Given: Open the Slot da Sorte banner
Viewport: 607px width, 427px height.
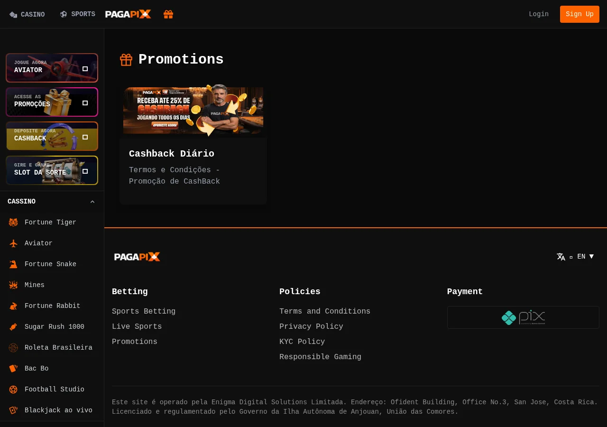Looking at the screenshot, I should [52, 170].
